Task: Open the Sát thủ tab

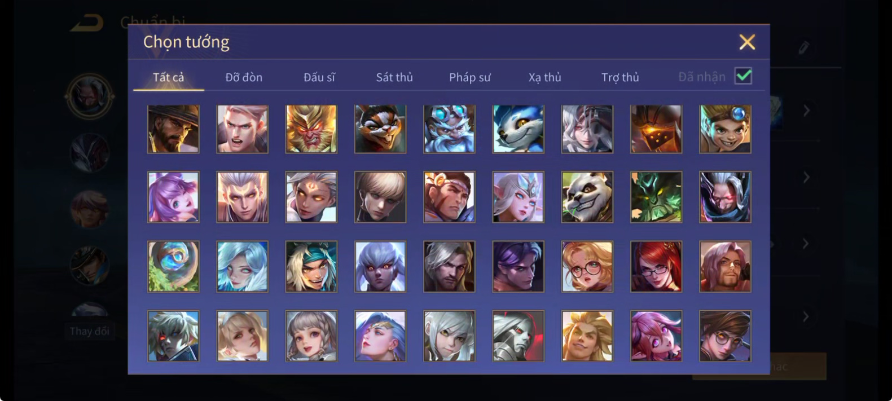Action: (394, 77)
